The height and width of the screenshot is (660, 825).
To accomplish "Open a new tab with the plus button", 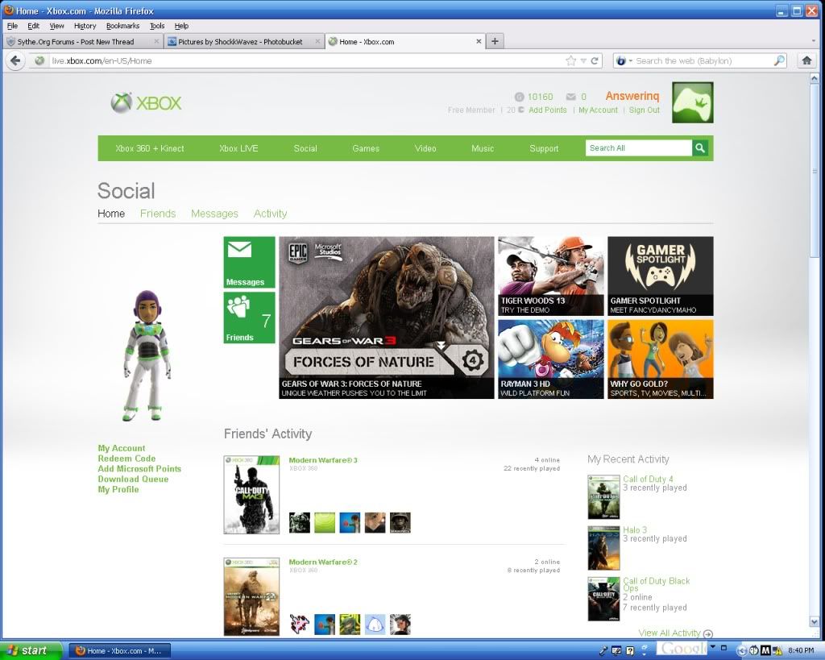I will 495,41.
